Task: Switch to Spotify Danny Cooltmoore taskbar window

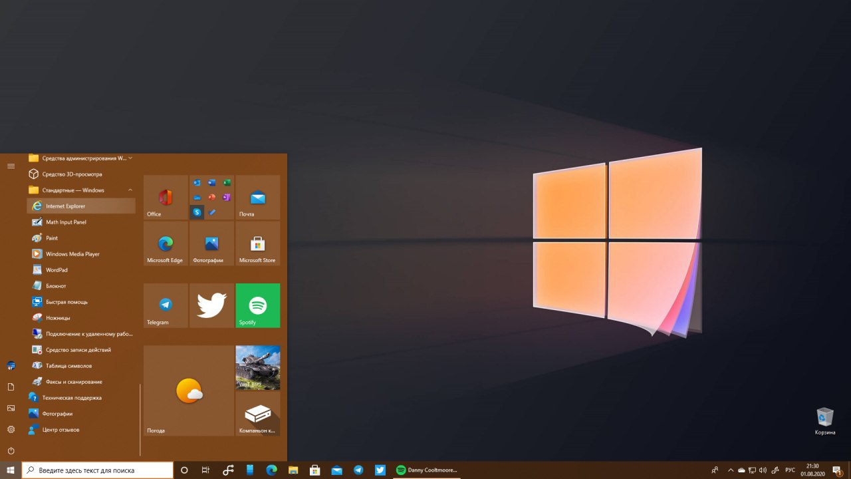Action: 427,470
